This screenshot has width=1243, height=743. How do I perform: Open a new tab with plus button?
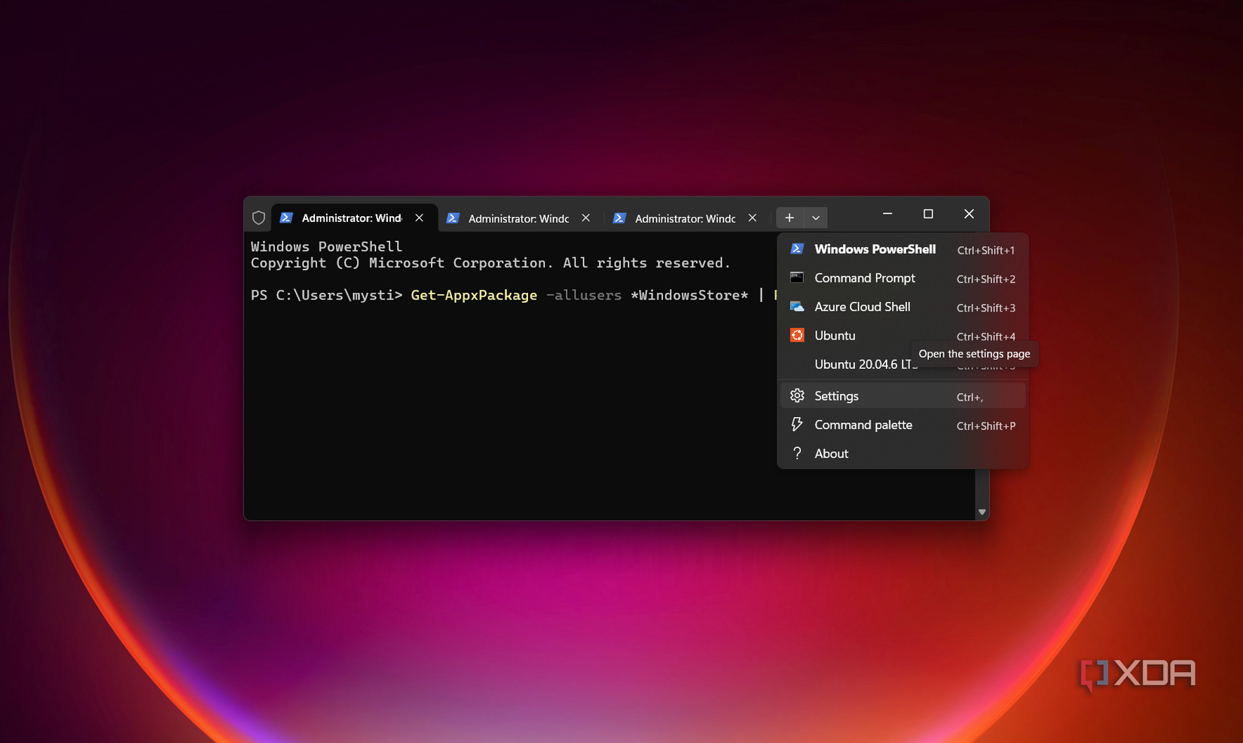(789, 218)
